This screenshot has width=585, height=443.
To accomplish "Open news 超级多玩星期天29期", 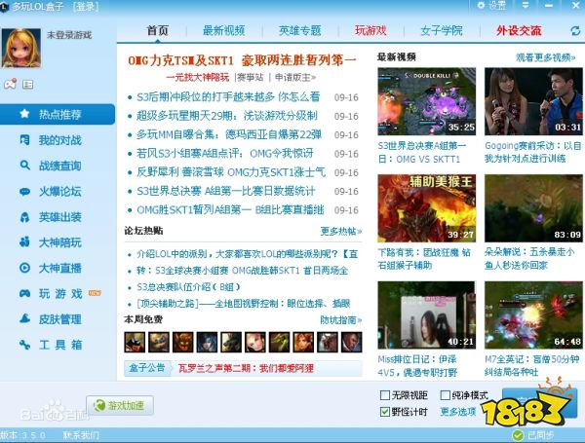I will click(227, 116).
